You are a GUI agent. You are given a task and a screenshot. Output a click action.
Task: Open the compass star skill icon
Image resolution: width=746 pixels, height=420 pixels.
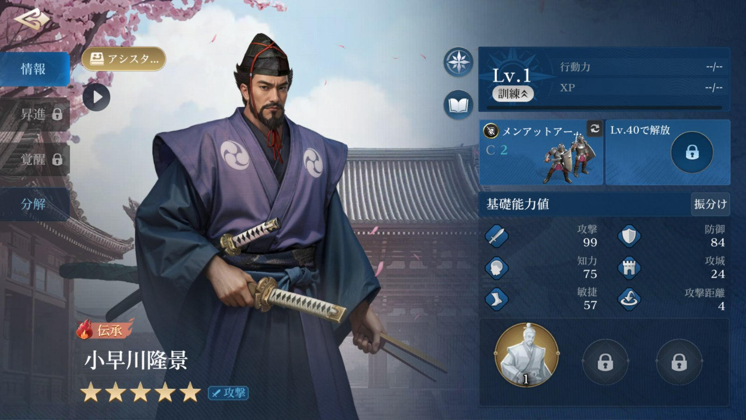pyautogui.click(x=458, y=62)
